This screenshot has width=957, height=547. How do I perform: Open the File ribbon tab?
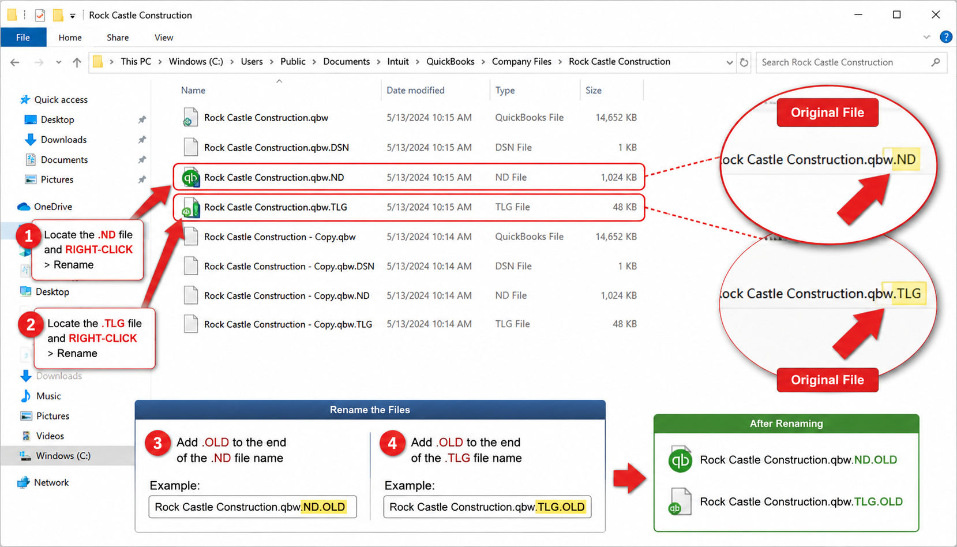(x=23, y=38)
